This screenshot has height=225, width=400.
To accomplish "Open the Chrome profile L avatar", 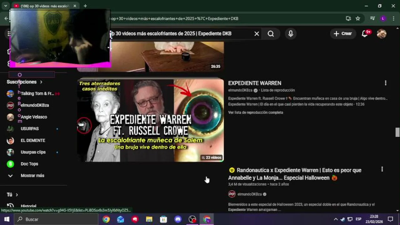I will 383,18.
